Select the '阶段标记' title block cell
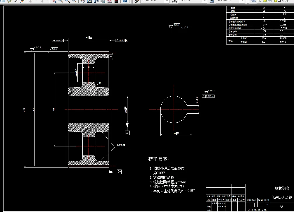294x212 pixels. tap(251, 200)
